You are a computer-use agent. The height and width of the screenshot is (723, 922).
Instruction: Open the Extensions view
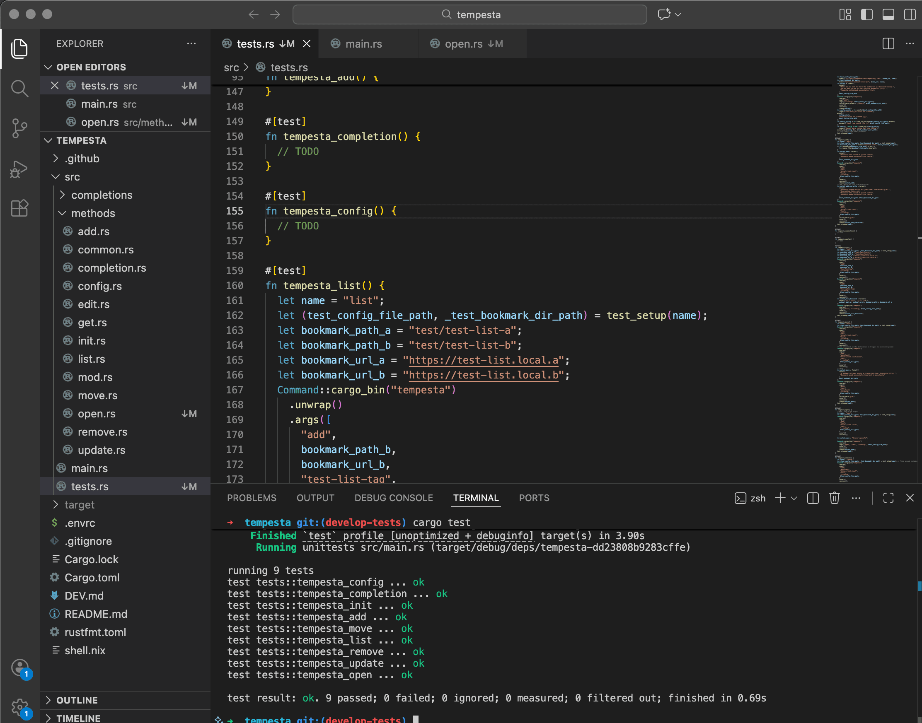click(19, 208)
